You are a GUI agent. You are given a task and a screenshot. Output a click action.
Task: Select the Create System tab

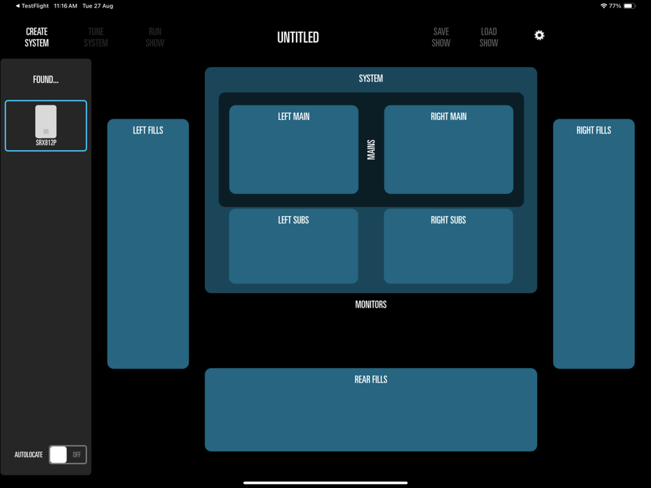[36, 37]
